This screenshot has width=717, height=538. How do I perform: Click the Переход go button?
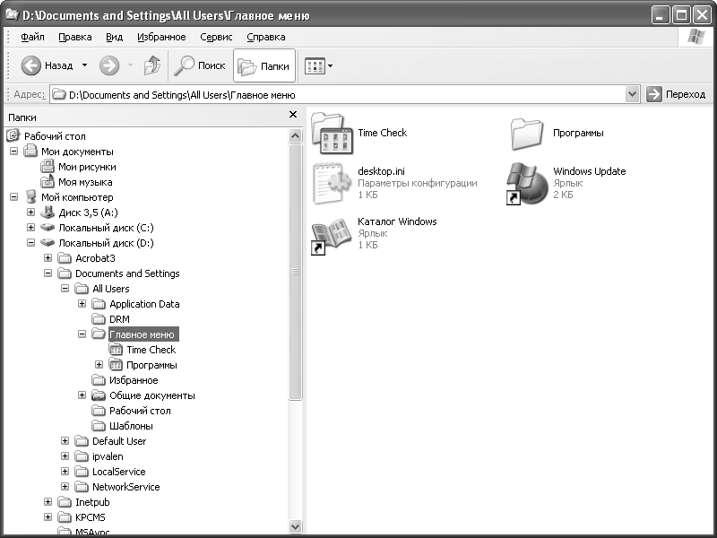tap(677, 94)
